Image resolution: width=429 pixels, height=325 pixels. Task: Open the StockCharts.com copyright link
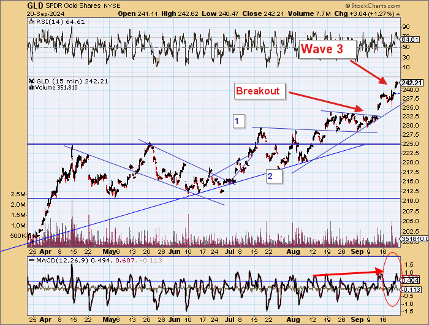pyautogui.click(x=373, y=6)
